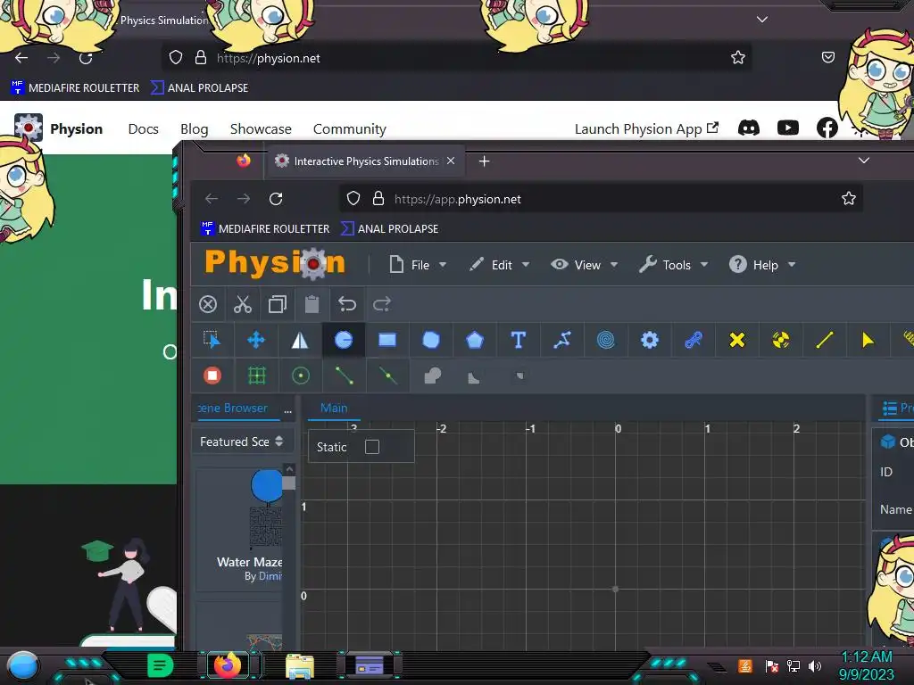The height and width of the screenshot is (685, 914).
Task: Select the Mirror flip triangle tool
Action: (300, 340)
